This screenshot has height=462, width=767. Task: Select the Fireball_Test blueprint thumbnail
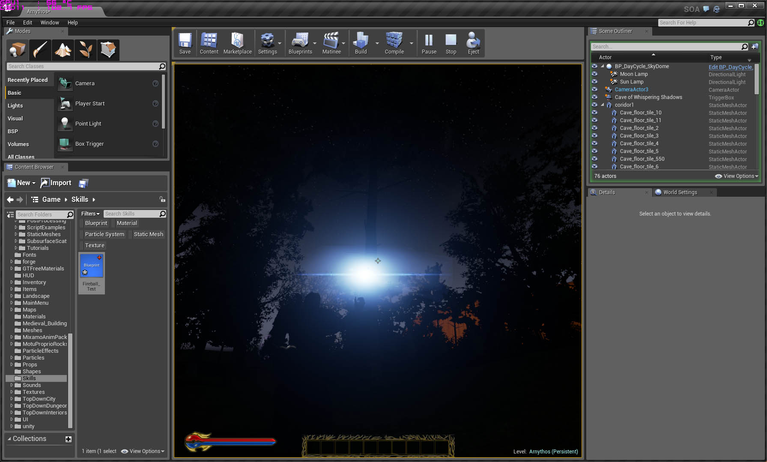(x=91, y=265)
